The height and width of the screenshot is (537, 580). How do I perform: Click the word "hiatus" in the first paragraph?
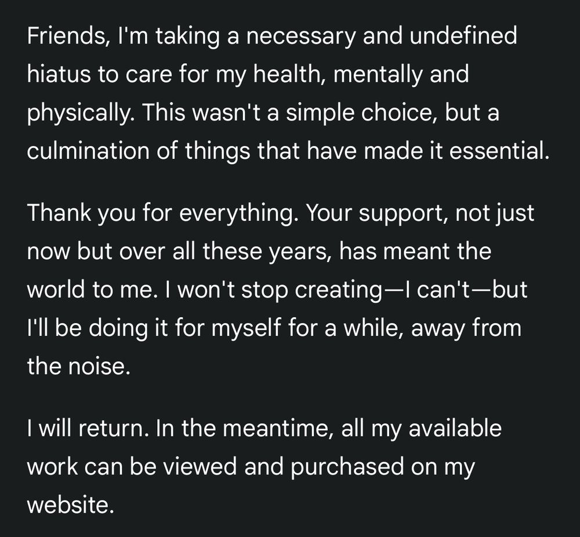(x=59, y=74)
